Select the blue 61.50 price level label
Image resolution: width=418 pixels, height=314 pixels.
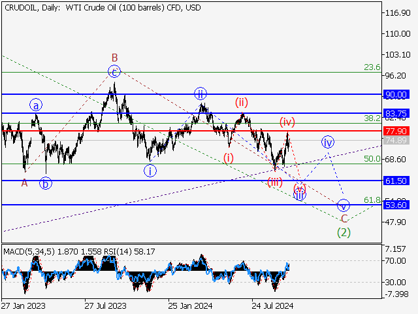396,181
